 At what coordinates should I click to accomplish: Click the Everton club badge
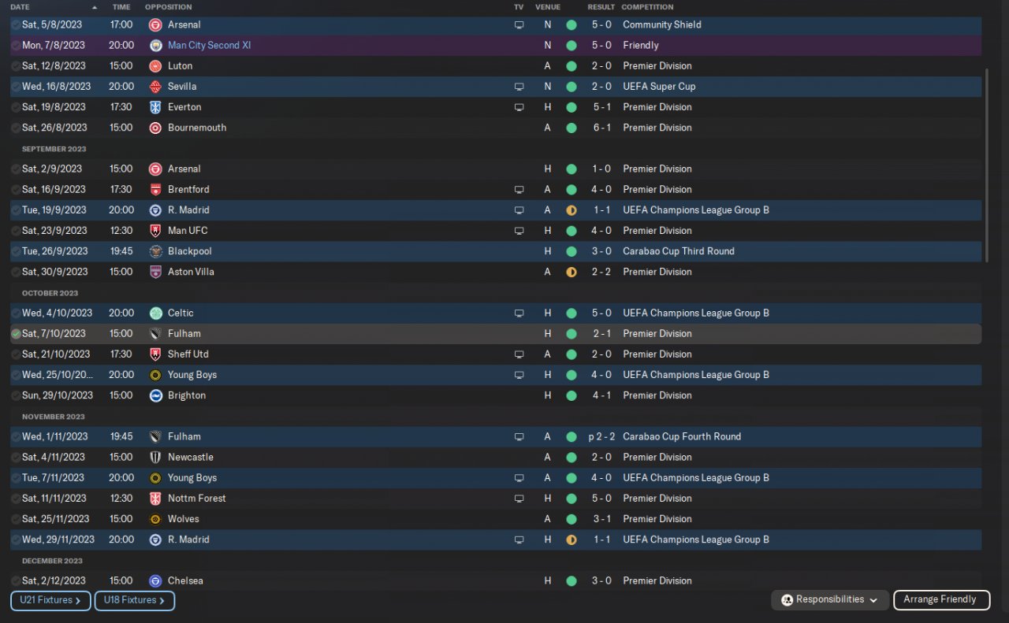tap(155, 107)
